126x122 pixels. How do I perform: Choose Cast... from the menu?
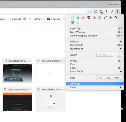pos(95,64)
